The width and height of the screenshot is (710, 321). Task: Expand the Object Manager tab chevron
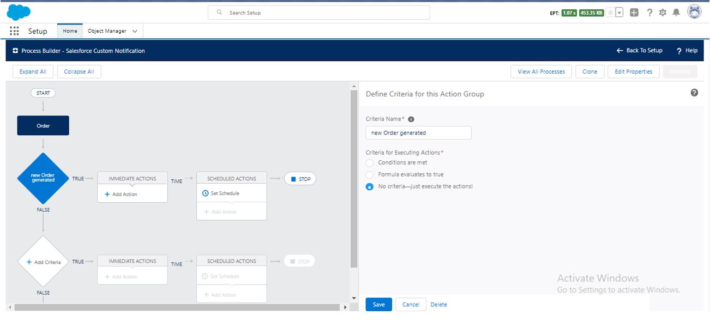(135, 31)
